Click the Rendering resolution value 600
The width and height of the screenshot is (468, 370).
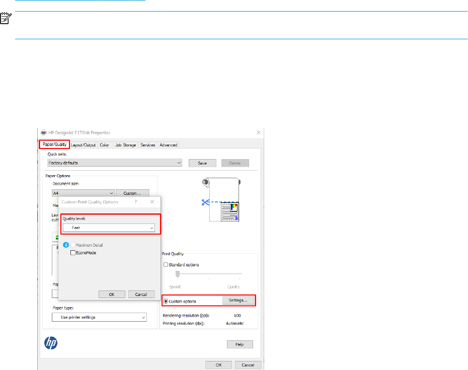click(238, 315)
